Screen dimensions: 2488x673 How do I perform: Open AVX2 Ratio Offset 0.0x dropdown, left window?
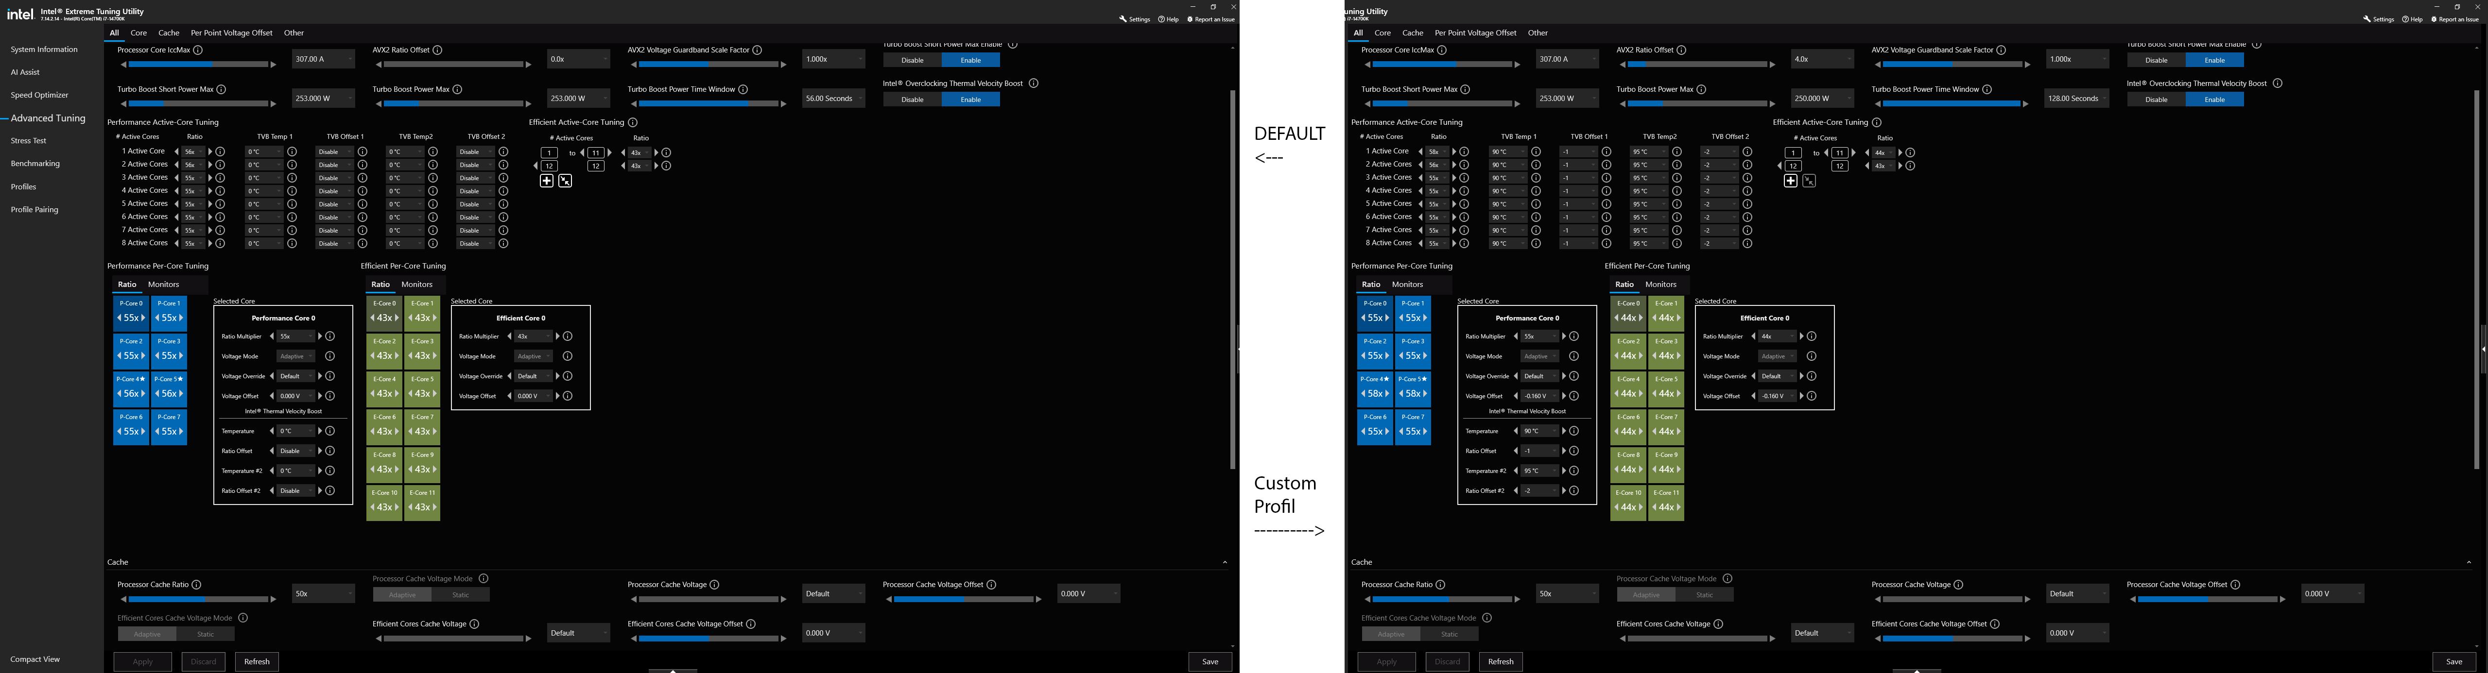[x=579, y=59]
